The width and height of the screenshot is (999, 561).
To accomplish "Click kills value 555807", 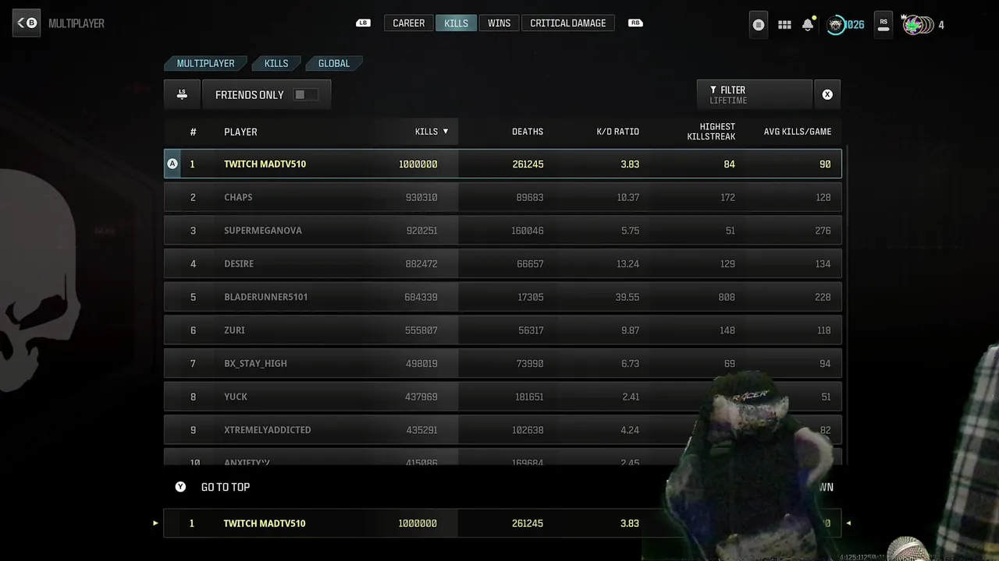I will [x=421, y=330].
